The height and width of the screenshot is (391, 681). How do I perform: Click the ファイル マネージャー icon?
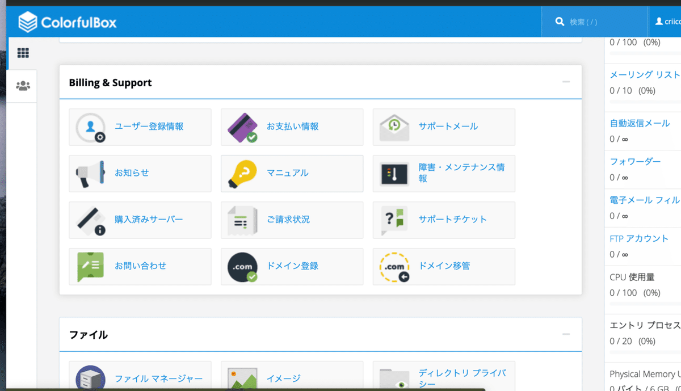tap(91, 378)
